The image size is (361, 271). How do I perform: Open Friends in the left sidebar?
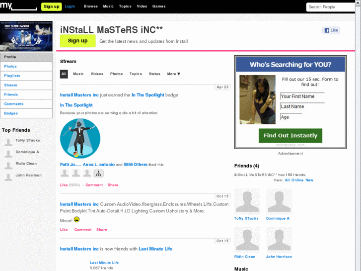(x=26, y=94)
